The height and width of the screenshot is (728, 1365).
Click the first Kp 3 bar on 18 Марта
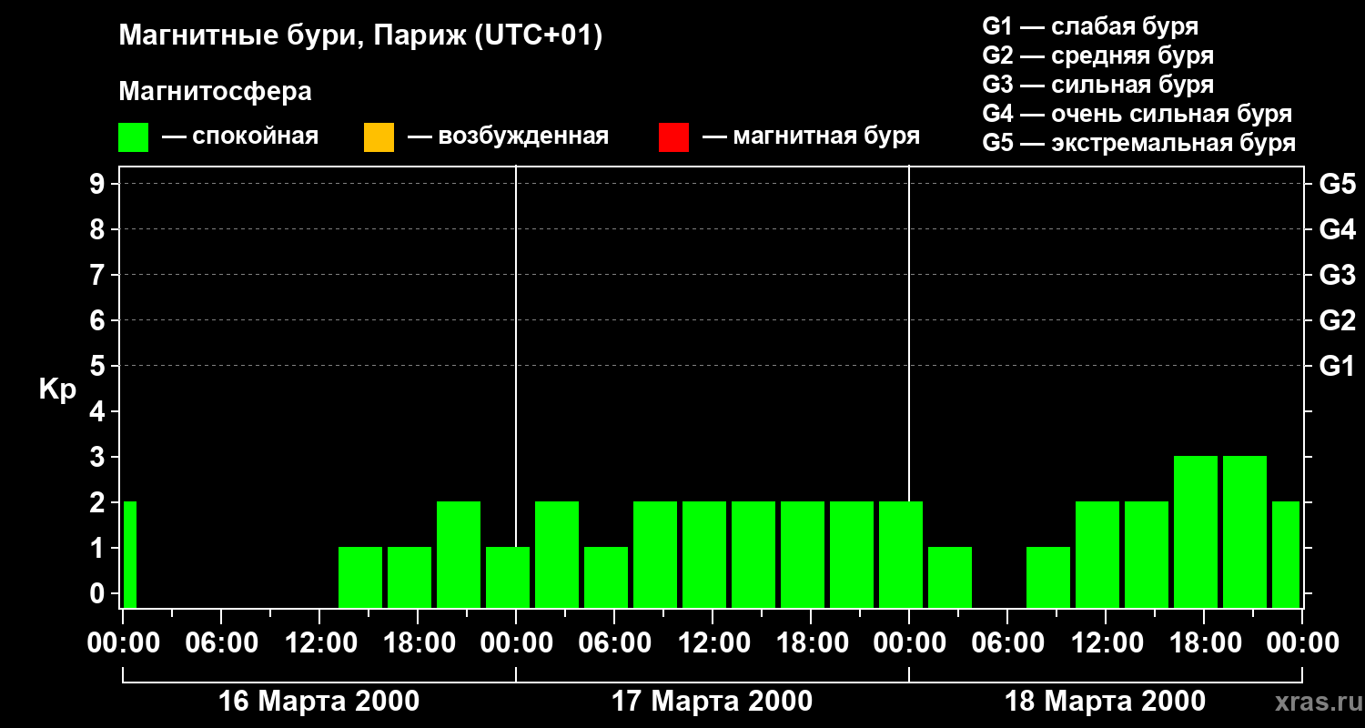[1196, 531]
